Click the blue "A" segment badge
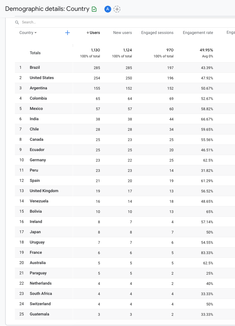 (x=108, y=9)
